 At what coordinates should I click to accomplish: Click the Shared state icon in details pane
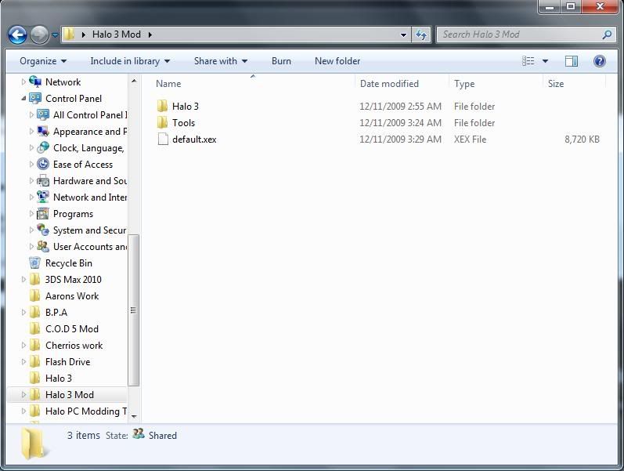pyautogui.click(x=139, y=434)
